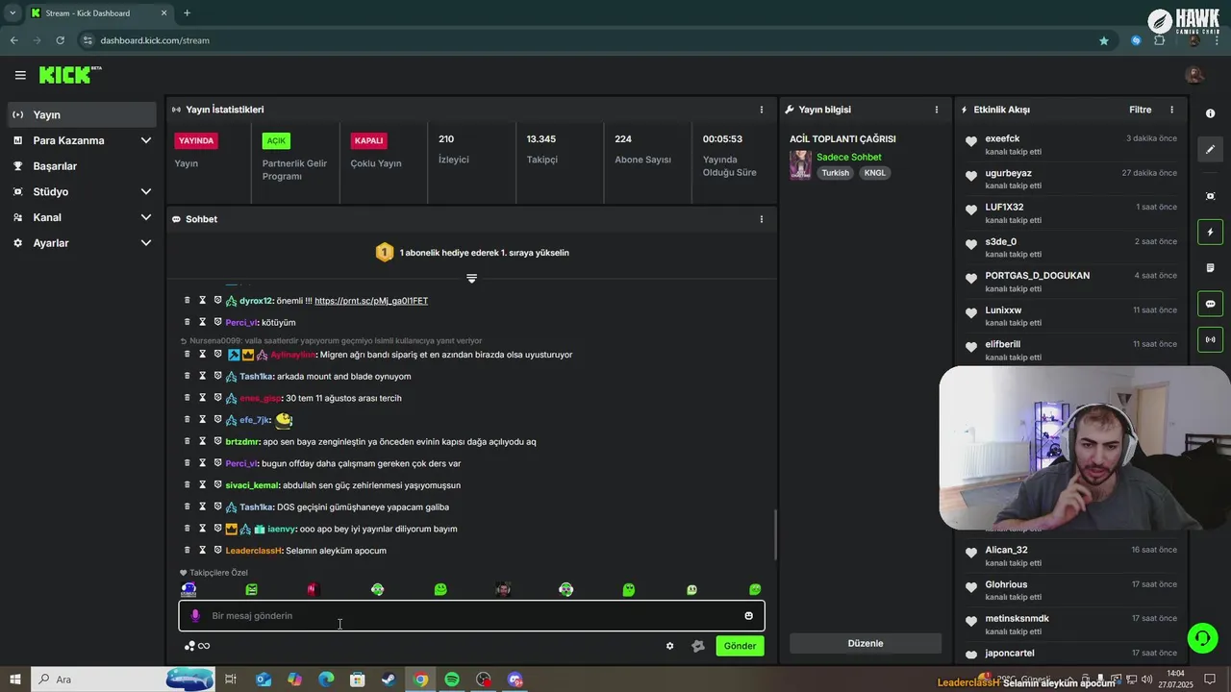Click the Sadece Sohbet category link
Screen dimensions: 1231x692
pyautogui.click(x=849, y=157)
